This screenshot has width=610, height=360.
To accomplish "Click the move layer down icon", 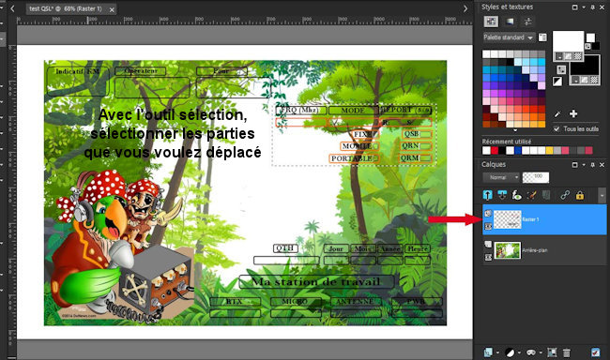I will [502, 195].
